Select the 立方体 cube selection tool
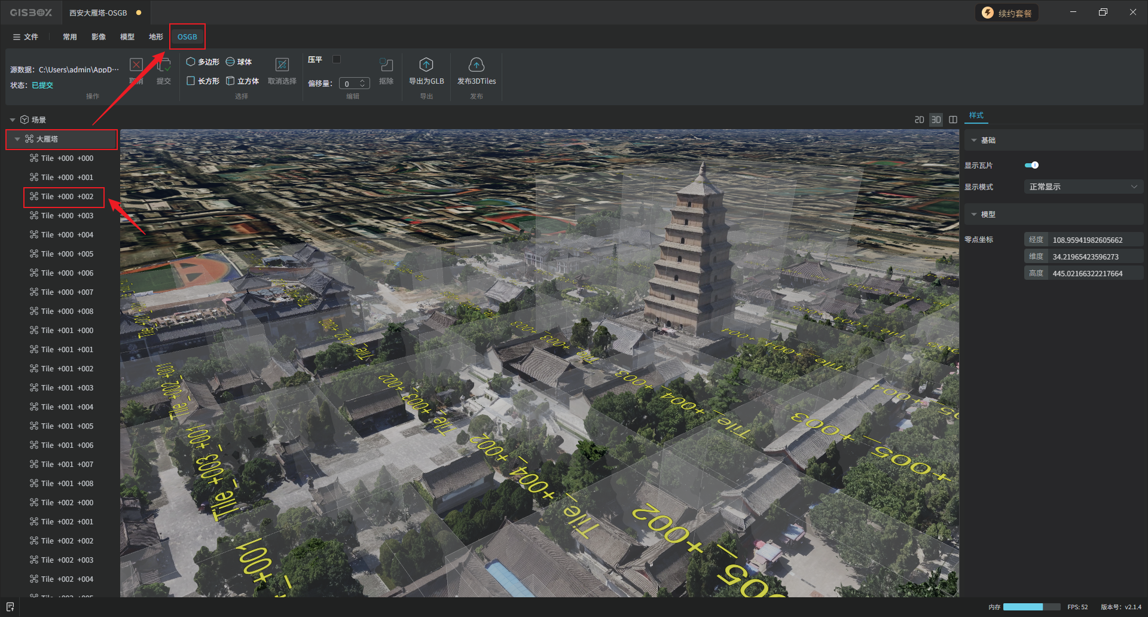Screen dimensions: 1148x617 tap(242, 81)
